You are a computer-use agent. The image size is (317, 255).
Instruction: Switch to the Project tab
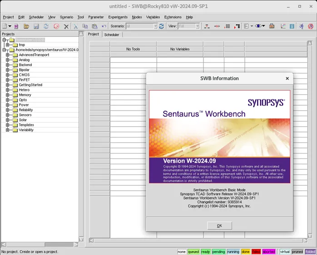click(94, 34)
